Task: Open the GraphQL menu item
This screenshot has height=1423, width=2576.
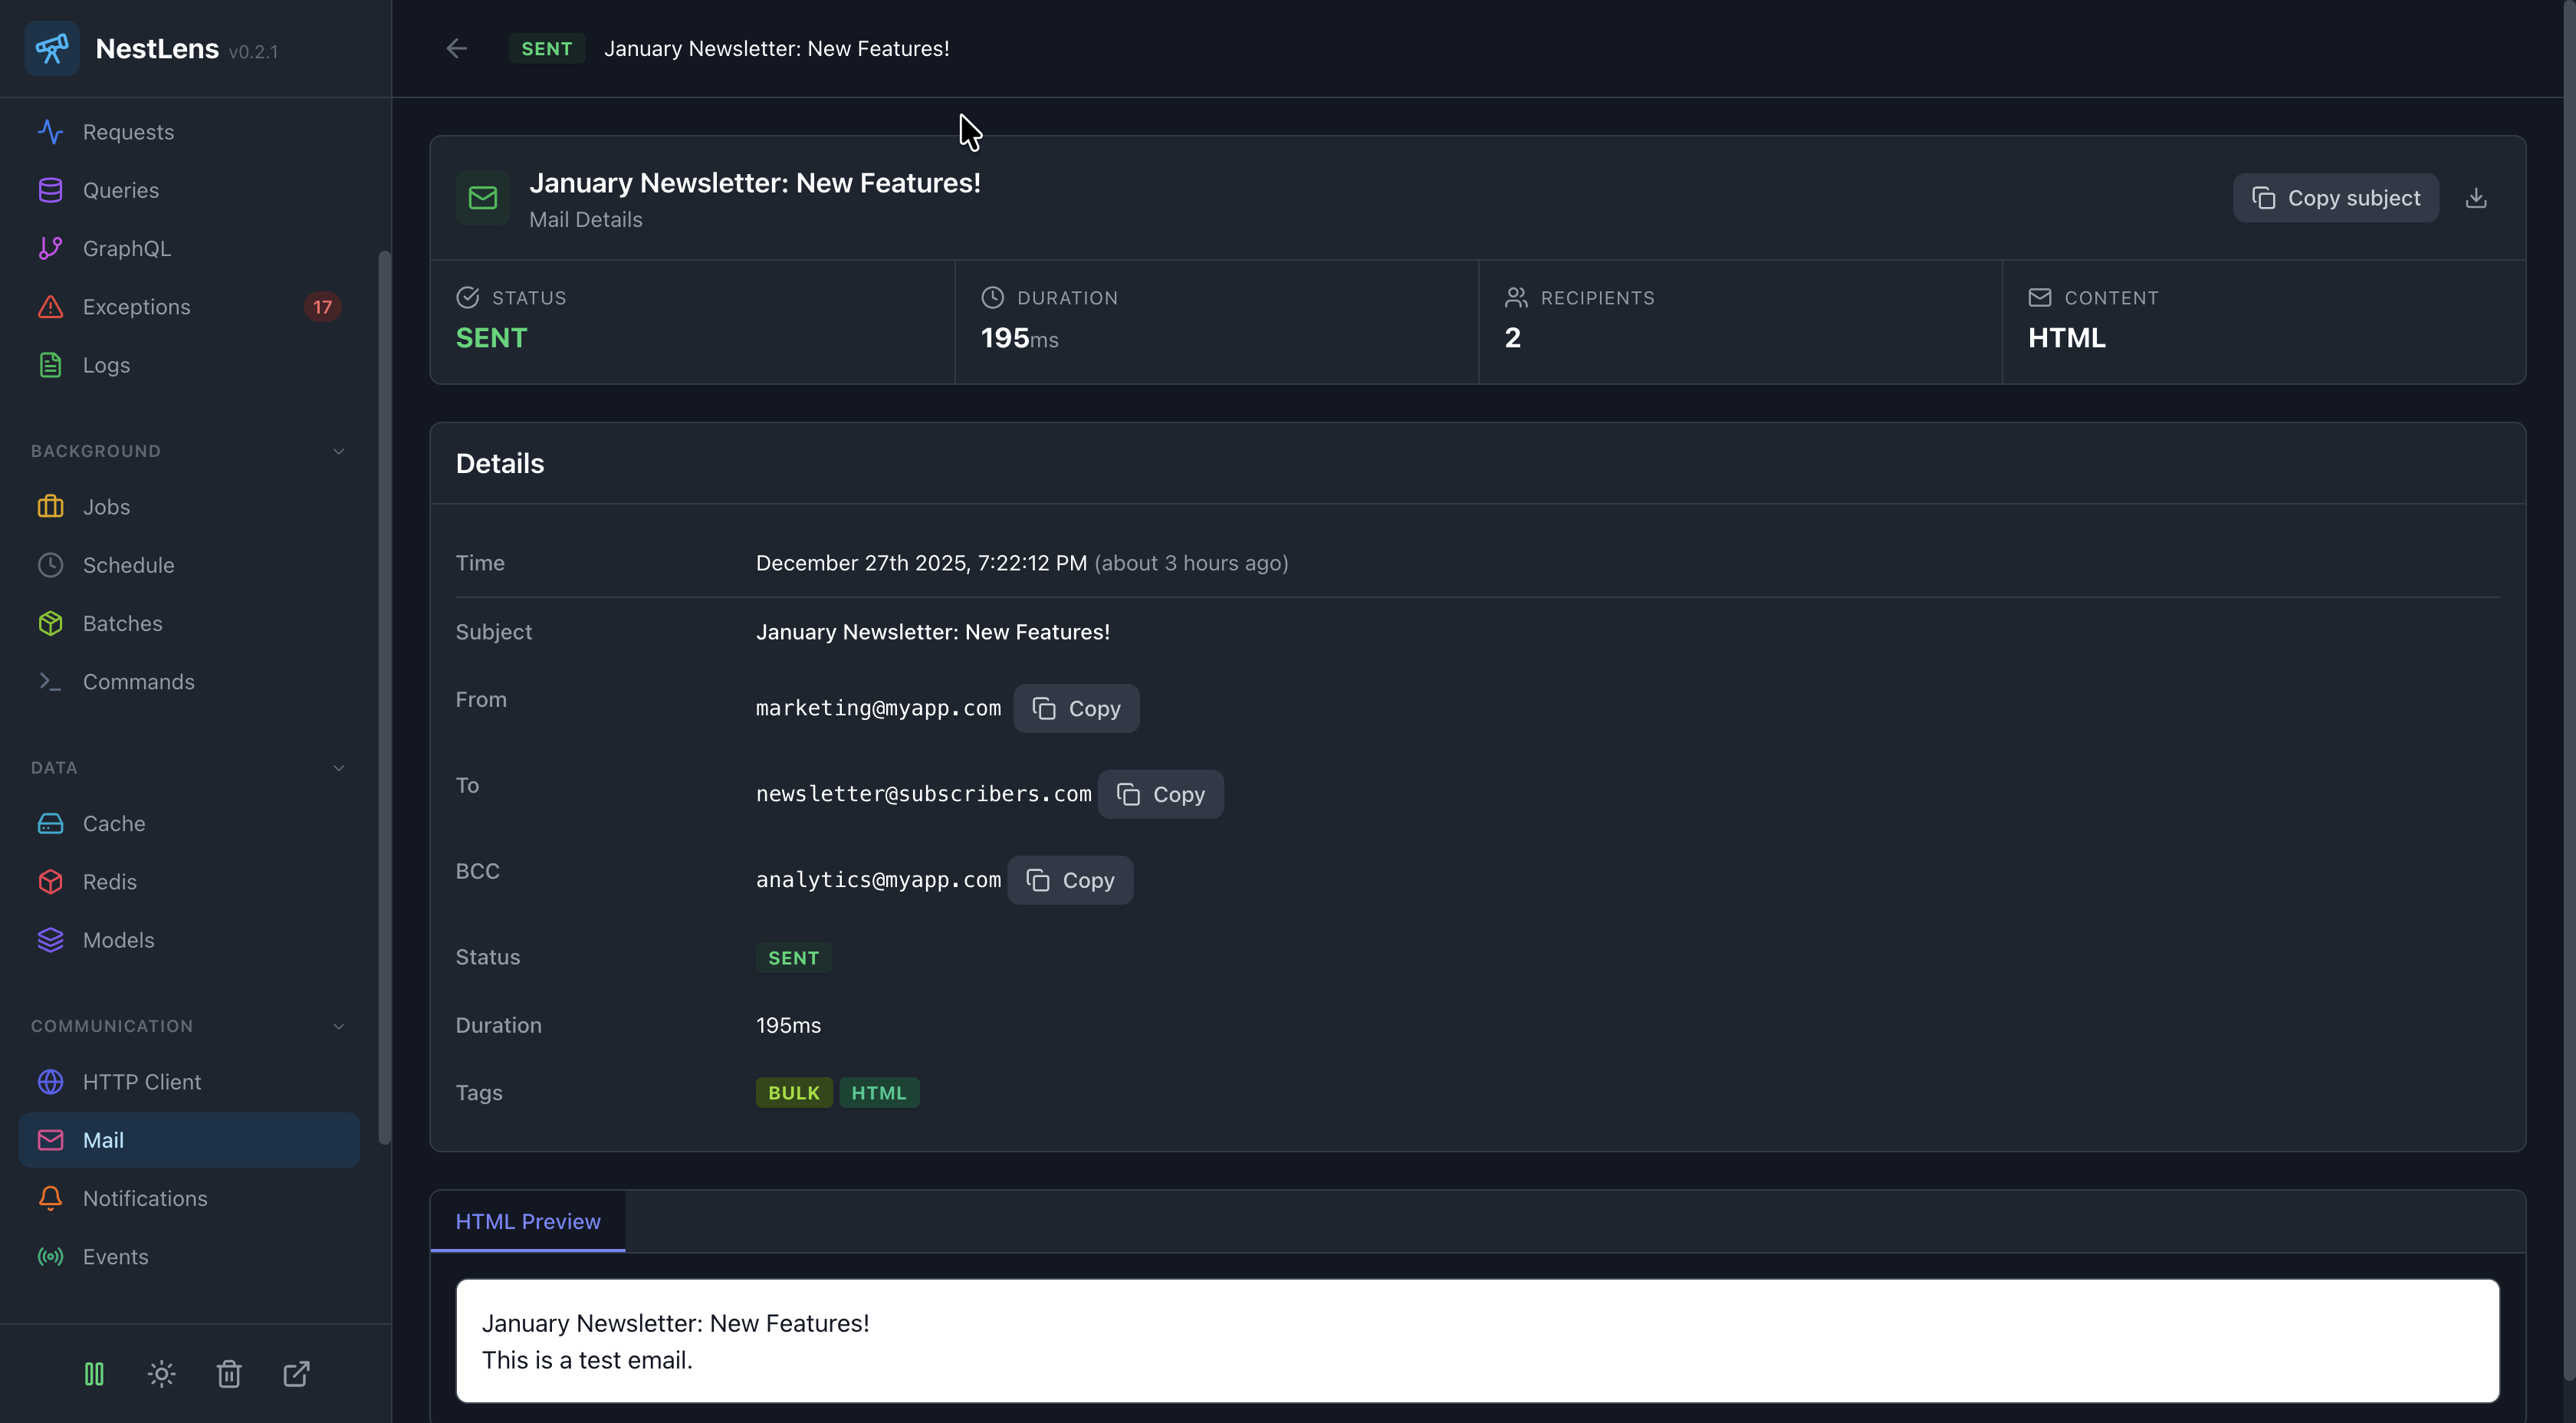Action: pos(127,248)
